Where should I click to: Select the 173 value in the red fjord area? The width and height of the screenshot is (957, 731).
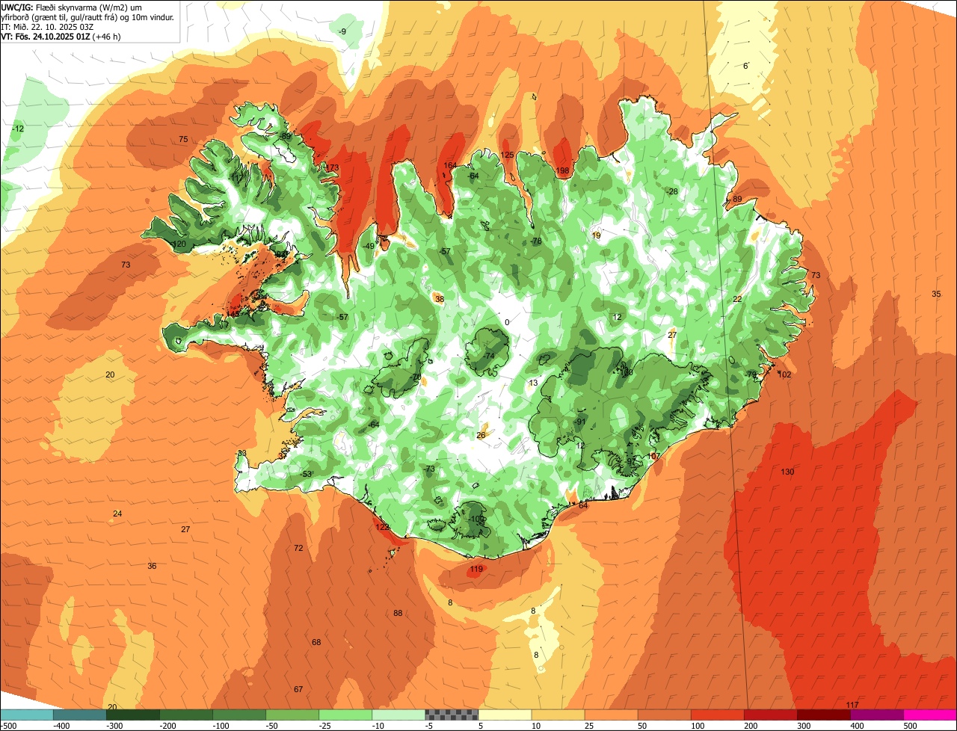point(333,167)
